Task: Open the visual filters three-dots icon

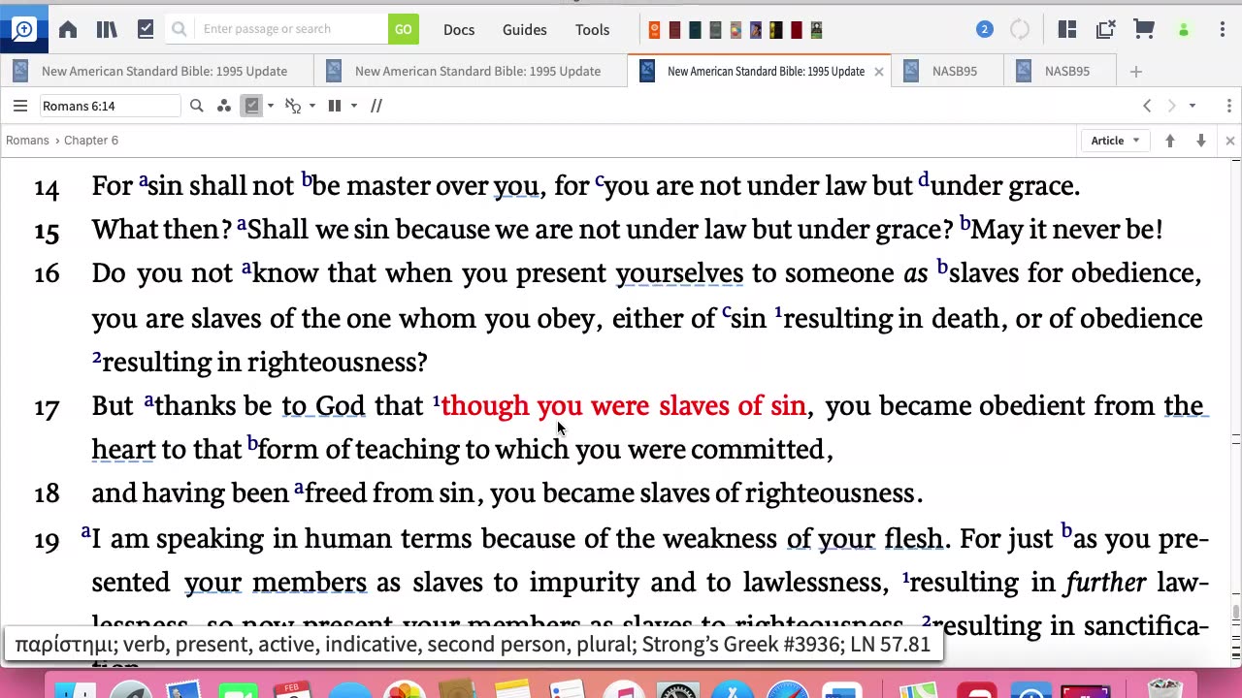Action: pyautogui.click(x=224, y=106)
